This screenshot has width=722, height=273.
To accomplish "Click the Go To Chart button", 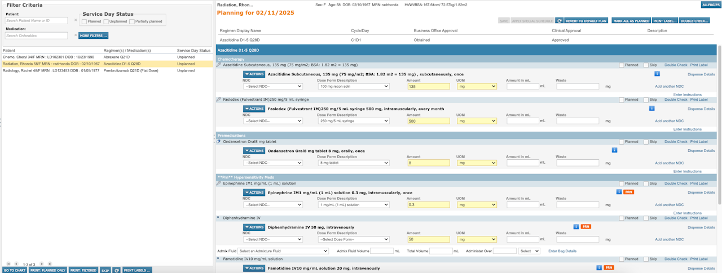I will click(15, 270).
